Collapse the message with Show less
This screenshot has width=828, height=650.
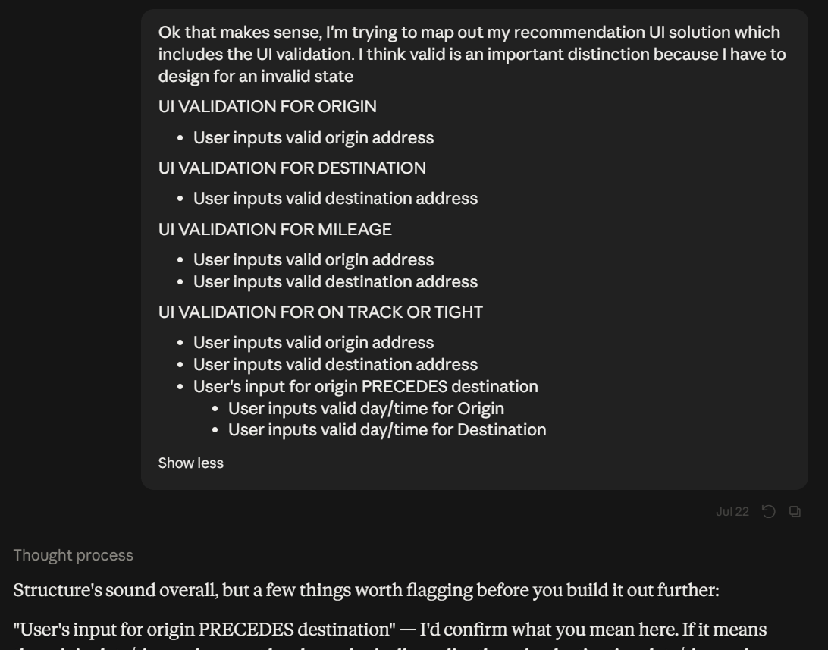click(x=190, y=463)
